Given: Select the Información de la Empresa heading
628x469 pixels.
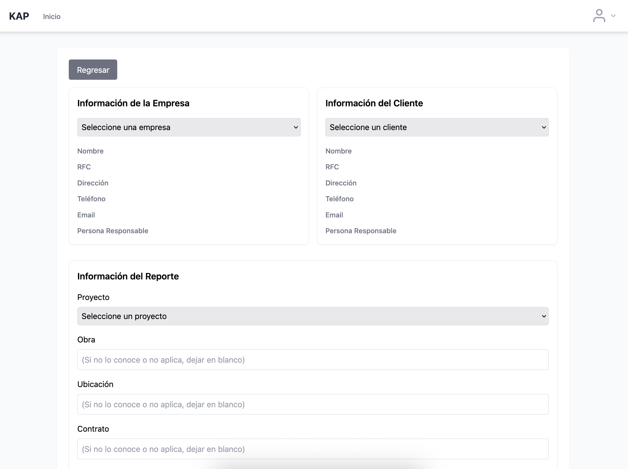Looking at the screenshot, I should [133, 103].
